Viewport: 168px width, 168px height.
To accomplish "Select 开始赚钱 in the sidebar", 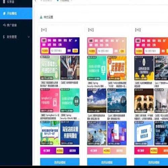I will tap(16, 13).
